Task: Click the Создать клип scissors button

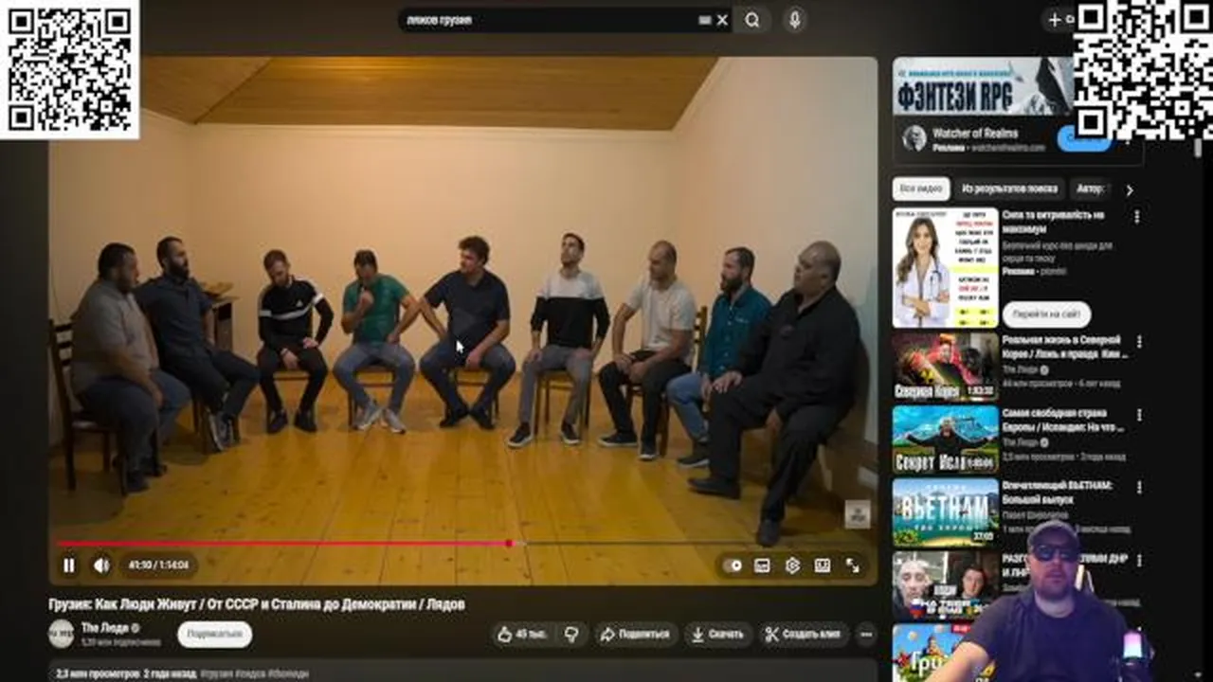Action: [x=803, y=635]
